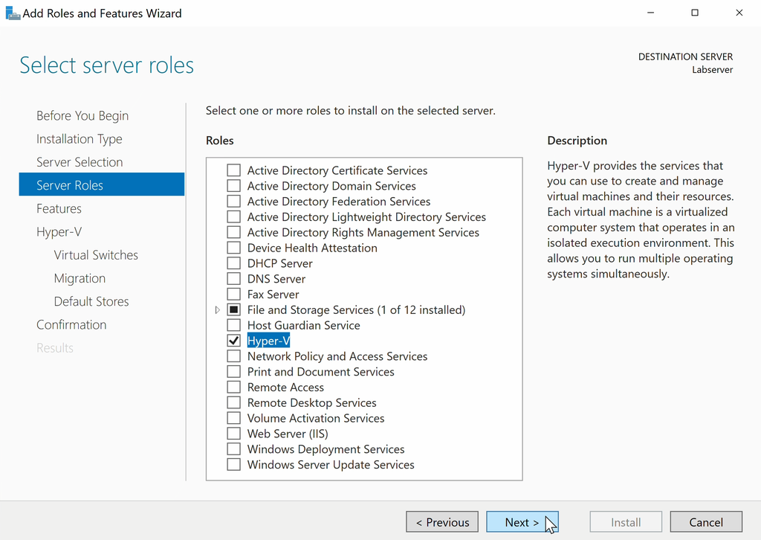Open the Virtual Switches page

(96, 254)
